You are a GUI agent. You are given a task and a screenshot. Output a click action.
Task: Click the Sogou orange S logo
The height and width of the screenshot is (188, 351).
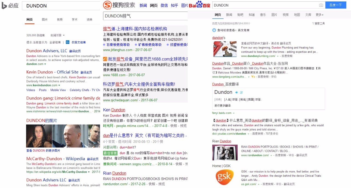[x=107, y=5]
